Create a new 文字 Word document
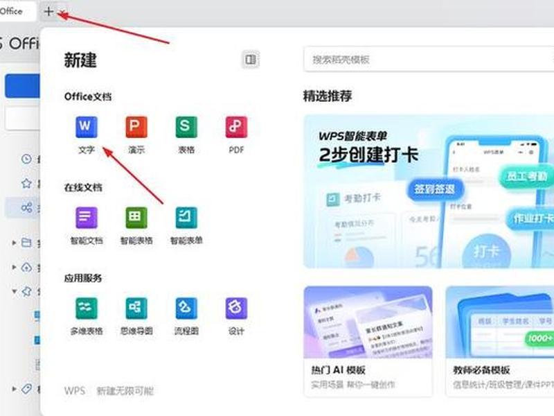 point(86,135)
